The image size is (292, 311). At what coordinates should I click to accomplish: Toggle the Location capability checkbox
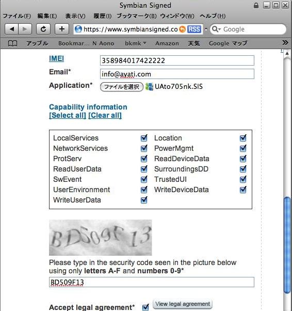point(243,138)
